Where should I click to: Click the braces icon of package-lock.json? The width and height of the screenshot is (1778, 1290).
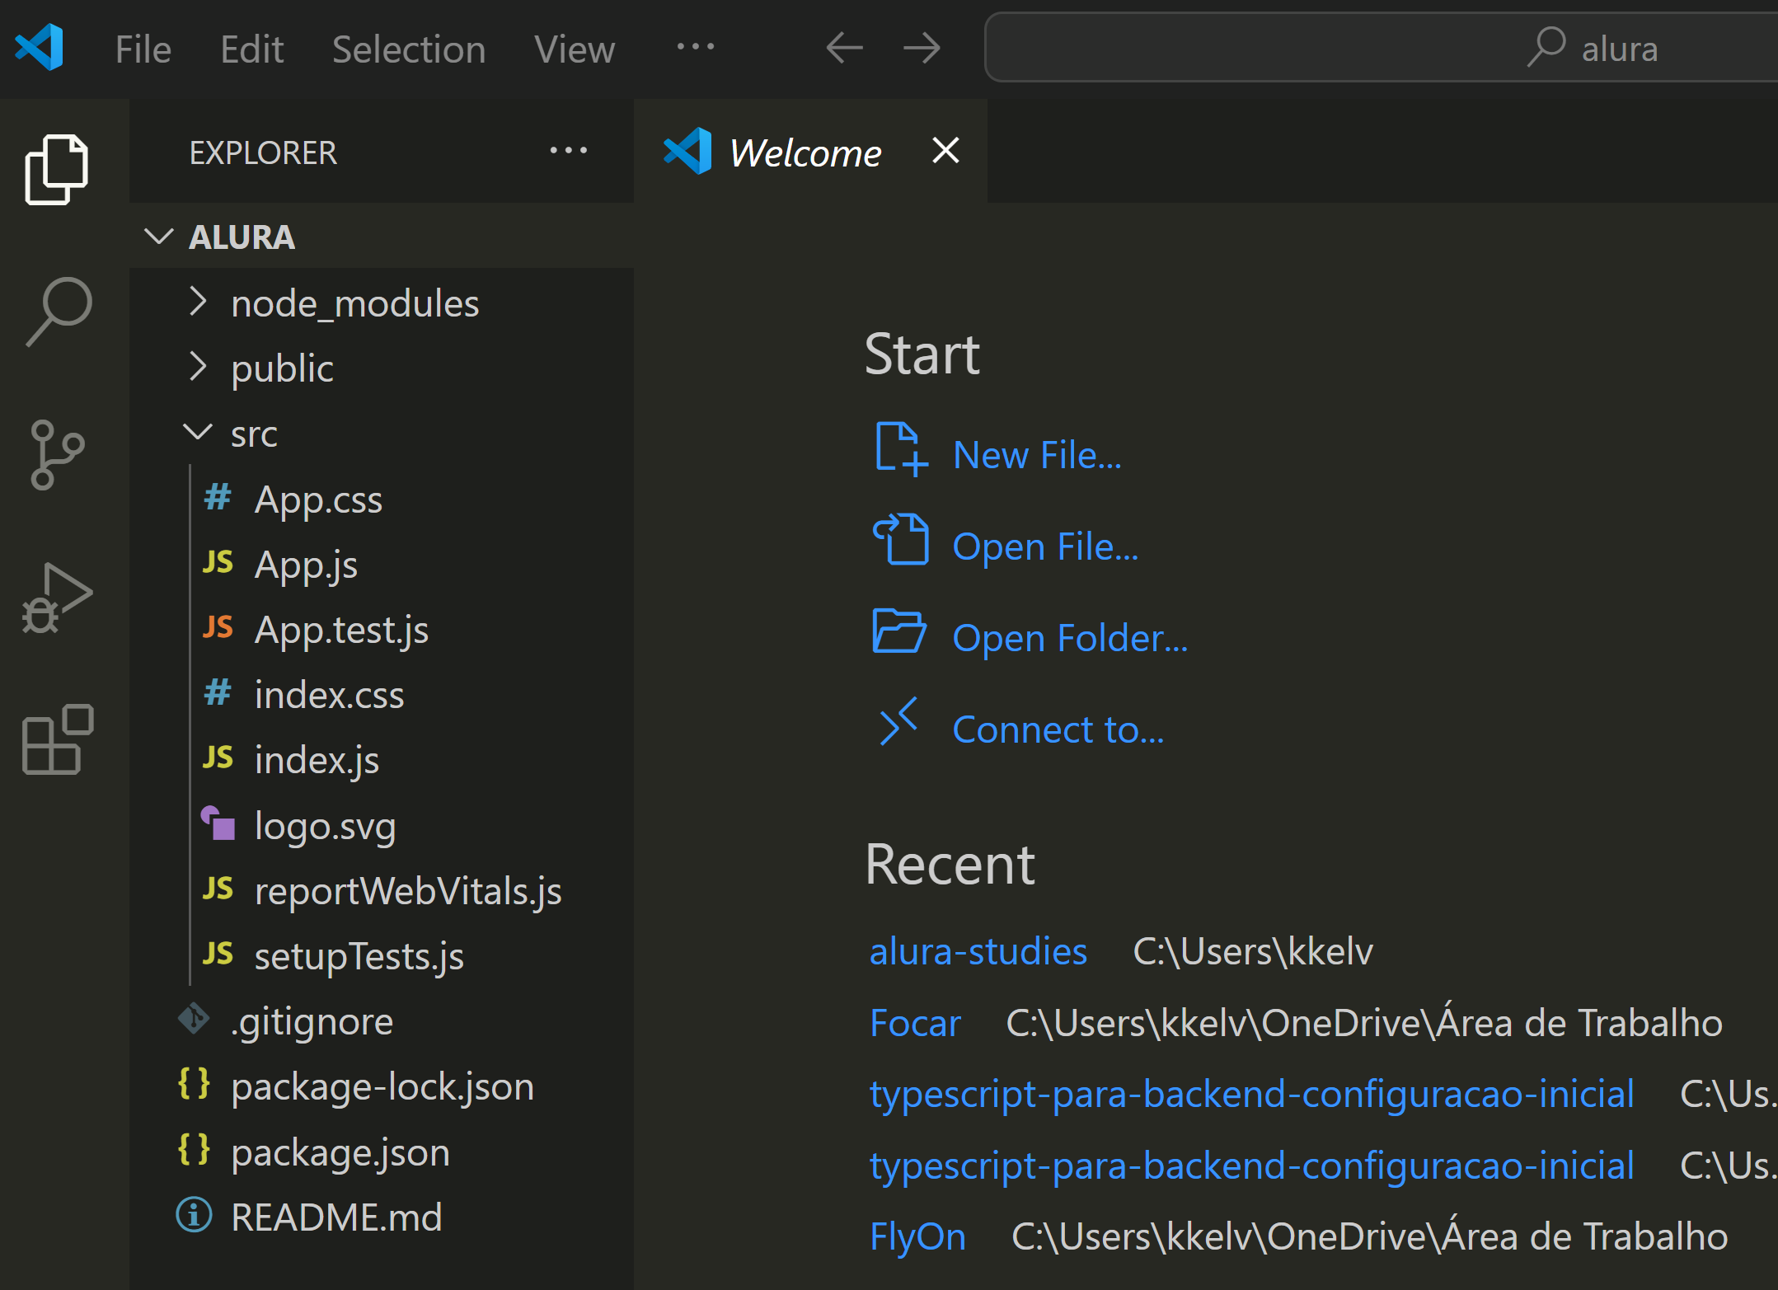click(x=195, y=1084)
